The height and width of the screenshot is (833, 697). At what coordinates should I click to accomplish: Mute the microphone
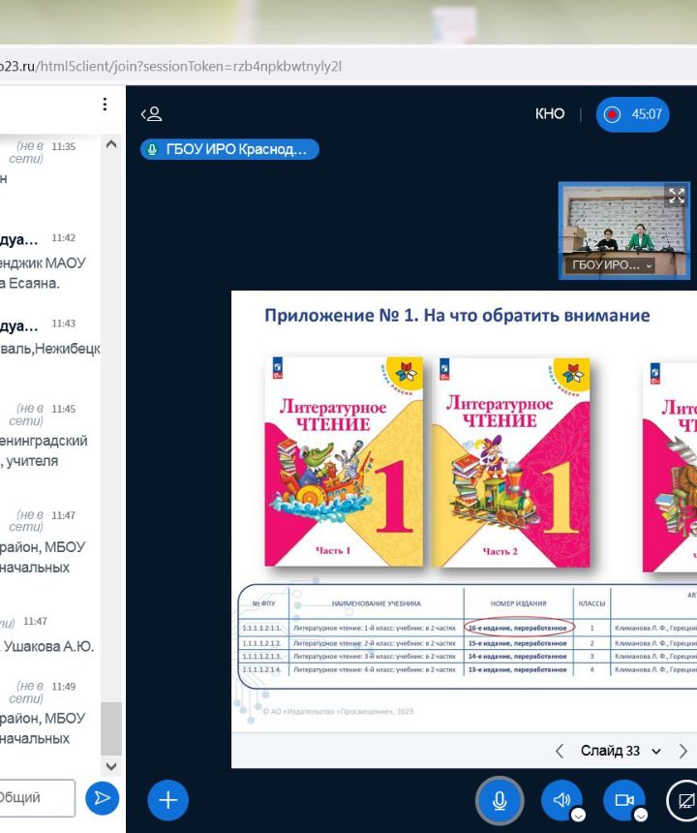click(x=500, y=800)
